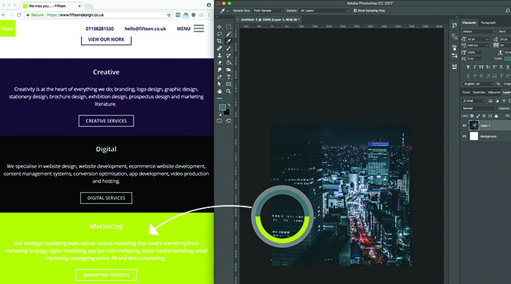Click the VIEW OUR WORK button
This screenshot has width=511, height=284.
(107, 39)
